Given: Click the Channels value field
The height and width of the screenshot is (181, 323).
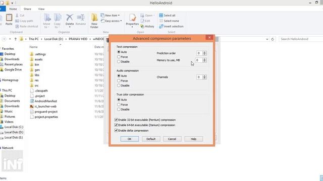Looking at the screenshot, I should [199, 77].
